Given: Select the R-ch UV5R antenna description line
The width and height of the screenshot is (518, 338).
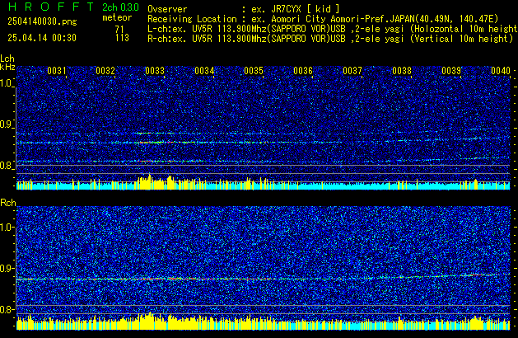Looking at the screenshot, I should pyautogui.click(x=330, y=39).
